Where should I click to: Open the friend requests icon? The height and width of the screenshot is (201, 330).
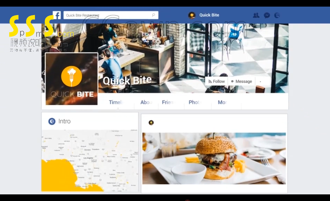(x=256, y=15)
